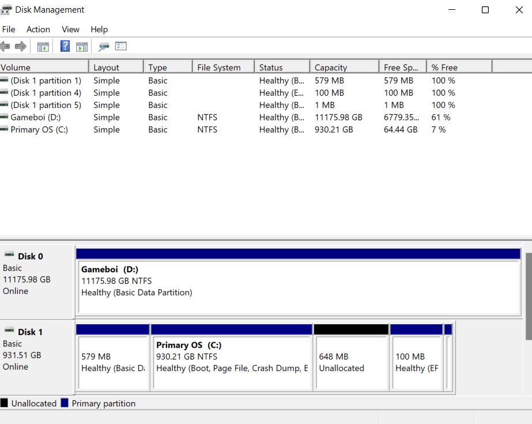Open the Action menu
The image size is (532, 424).
tap(39, 29)
